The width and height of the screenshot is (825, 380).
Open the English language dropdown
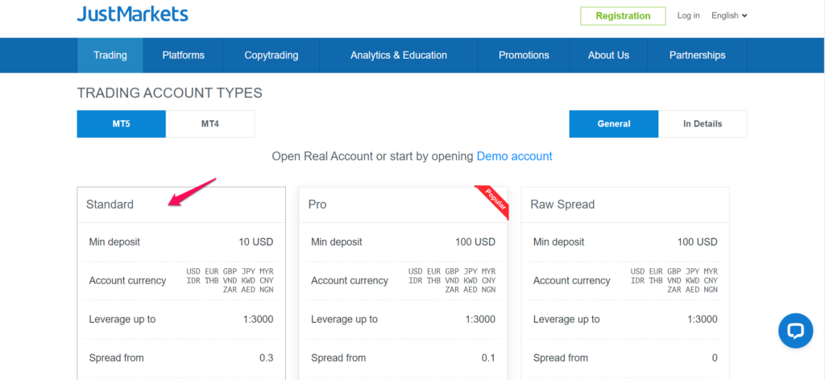729,16
